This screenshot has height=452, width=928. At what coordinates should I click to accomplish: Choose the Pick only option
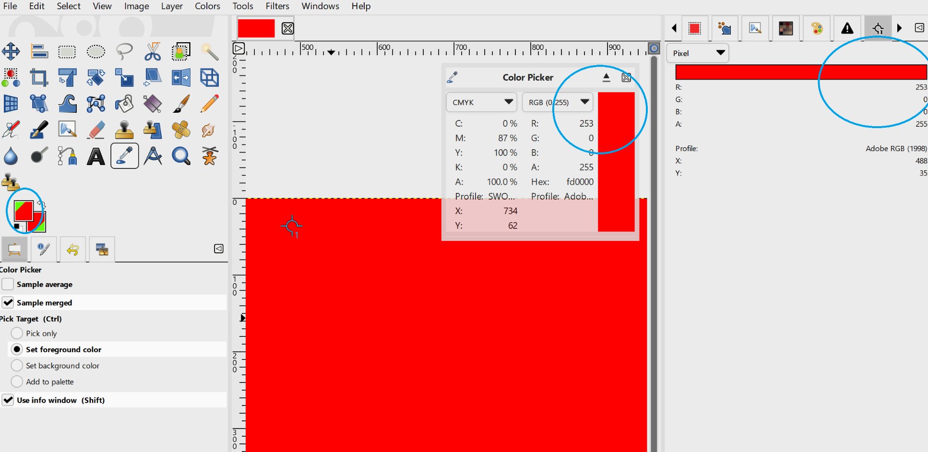point(17,333)
